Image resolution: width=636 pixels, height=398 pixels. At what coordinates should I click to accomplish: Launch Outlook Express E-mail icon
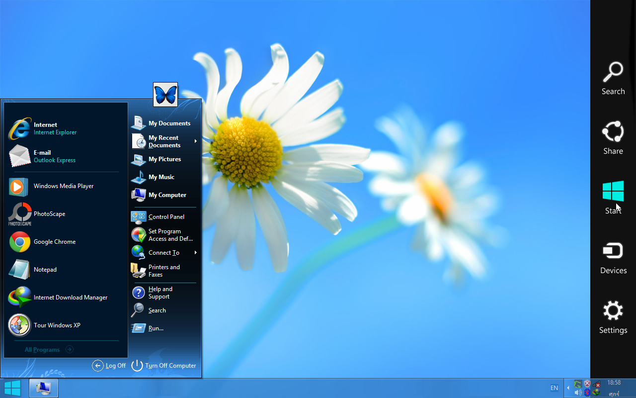(x=20, y=156)
